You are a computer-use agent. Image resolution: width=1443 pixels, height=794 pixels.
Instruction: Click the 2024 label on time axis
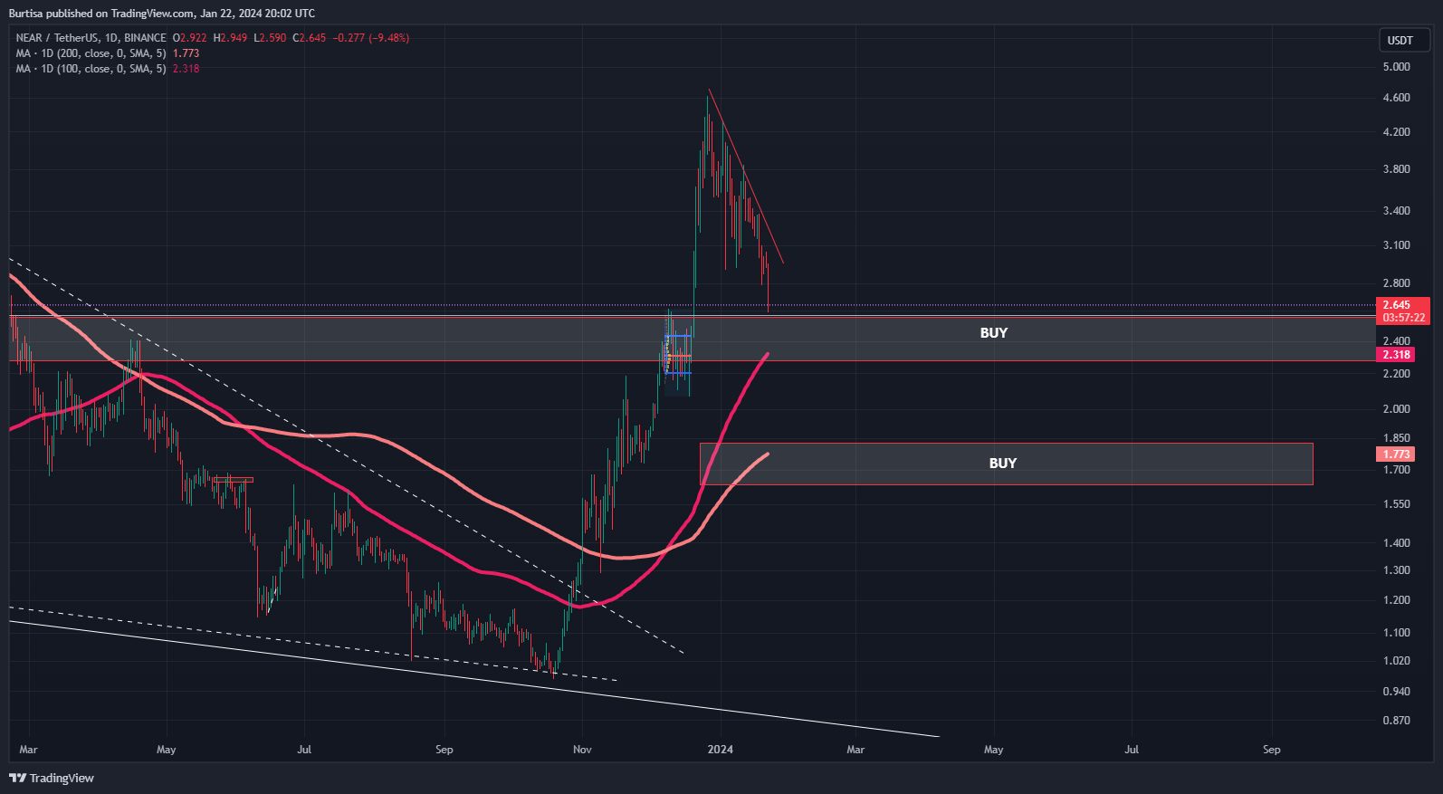pyautogui.click(x=721, y=750)
